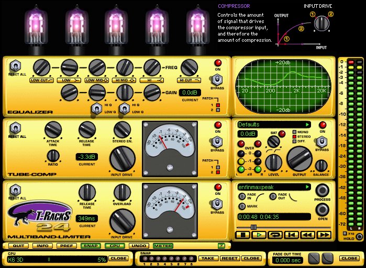The image size is (366, 268).
Task: Click the Tube-Comp Attack Time knob
Action: click(53, 130)
